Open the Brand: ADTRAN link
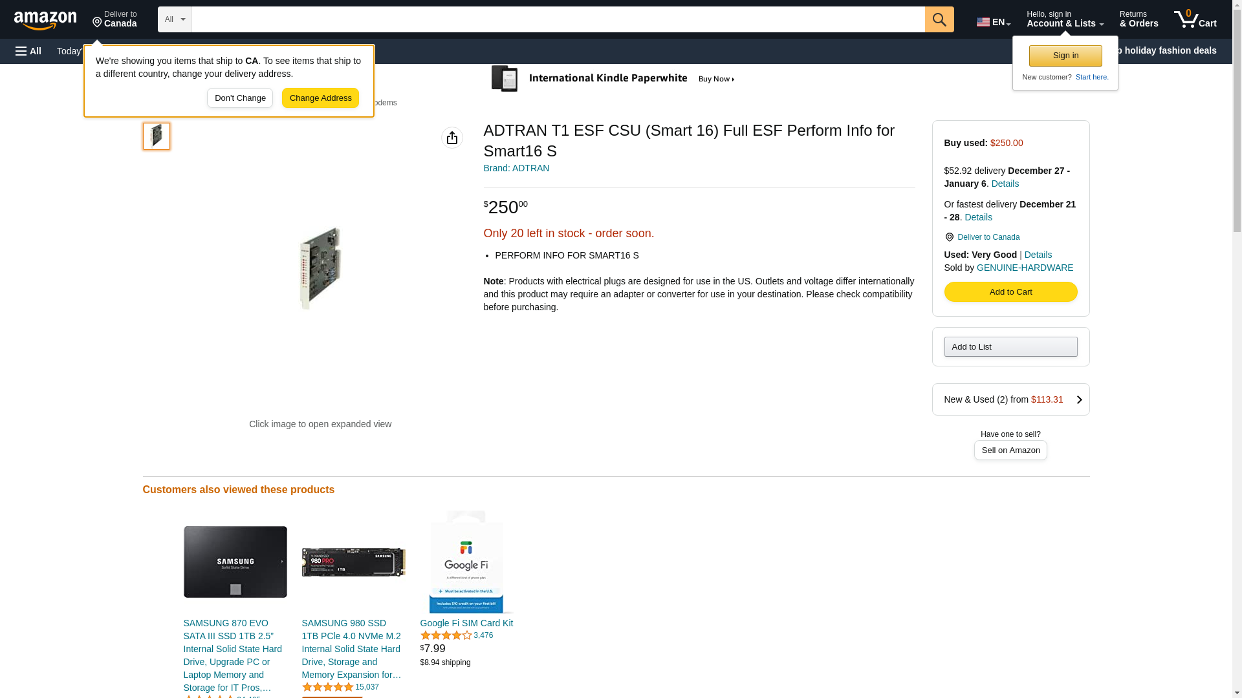Image resolution: width=1242 pixels, height=698 pixels. click(516, 168)
